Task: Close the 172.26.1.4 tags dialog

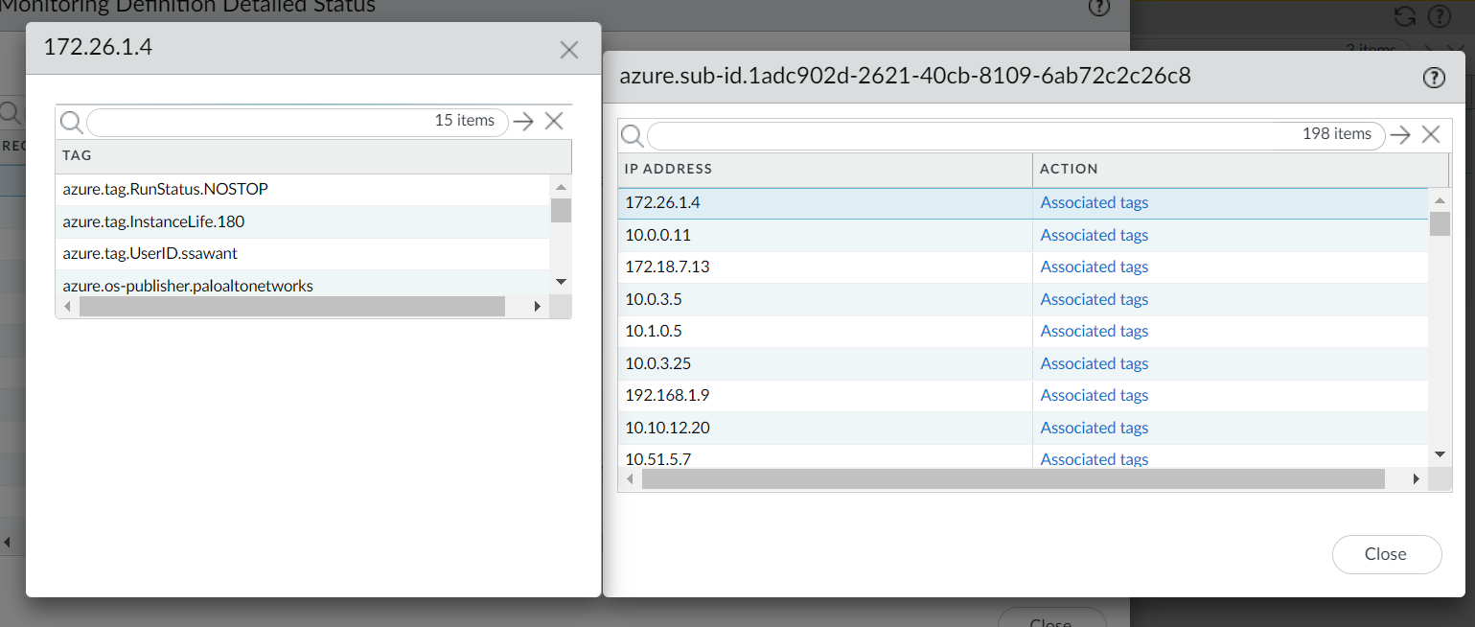Action: tap(568, 50)
